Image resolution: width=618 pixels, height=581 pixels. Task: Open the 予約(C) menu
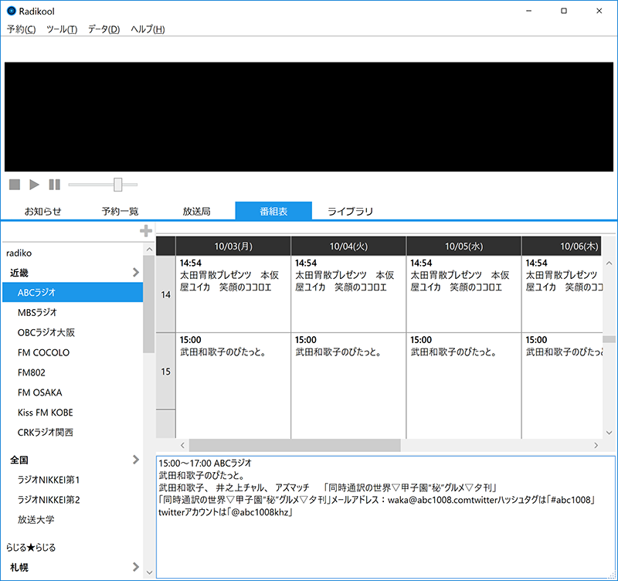tap(22, 29)
